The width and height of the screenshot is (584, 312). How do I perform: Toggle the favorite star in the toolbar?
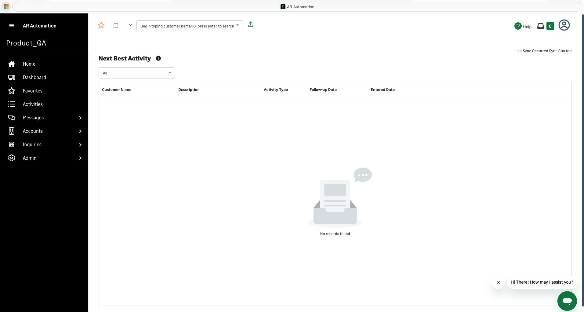pos(101,25)
